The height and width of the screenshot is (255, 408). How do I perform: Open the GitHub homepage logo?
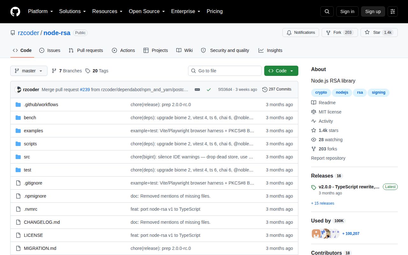pyautogui.click(x=15, y=11)
